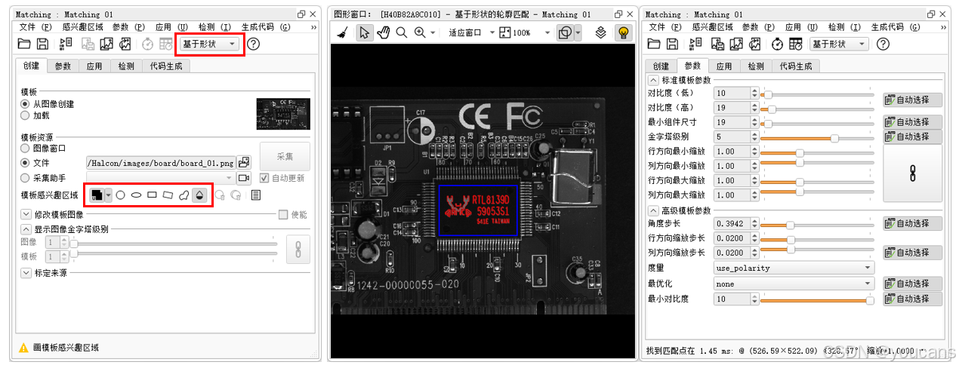Collapse the '标准模板参数' section

(x=653, y=80)
